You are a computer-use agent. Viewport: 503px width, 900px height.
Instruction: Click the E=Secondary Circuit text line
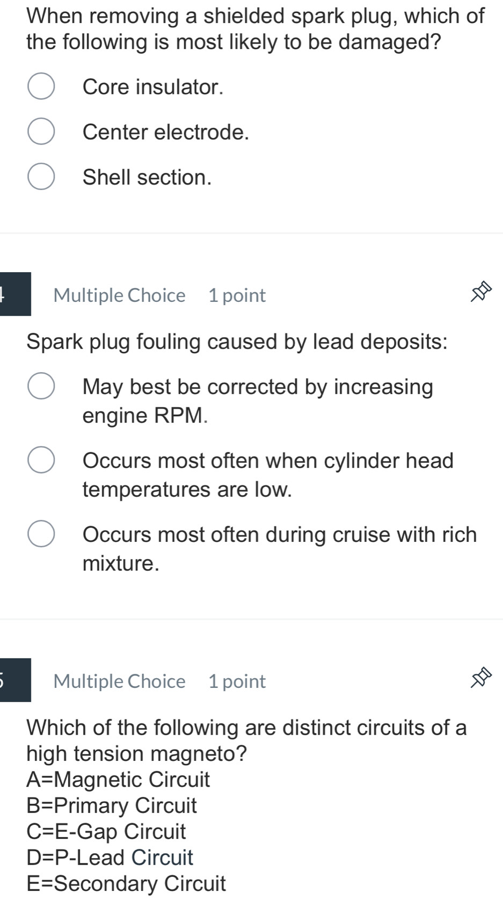(x=126, y=883)
